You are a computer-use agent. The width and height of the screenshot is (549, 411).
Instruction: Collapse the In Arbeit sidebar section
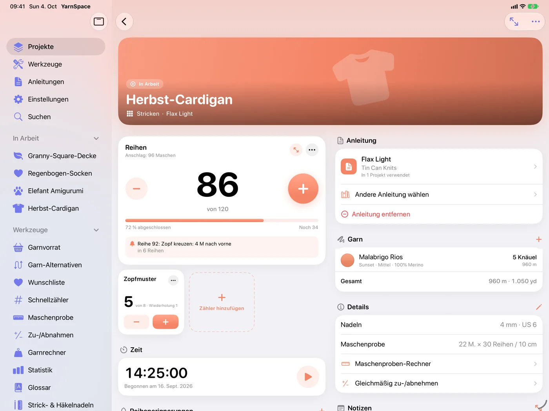click(96, 138)
